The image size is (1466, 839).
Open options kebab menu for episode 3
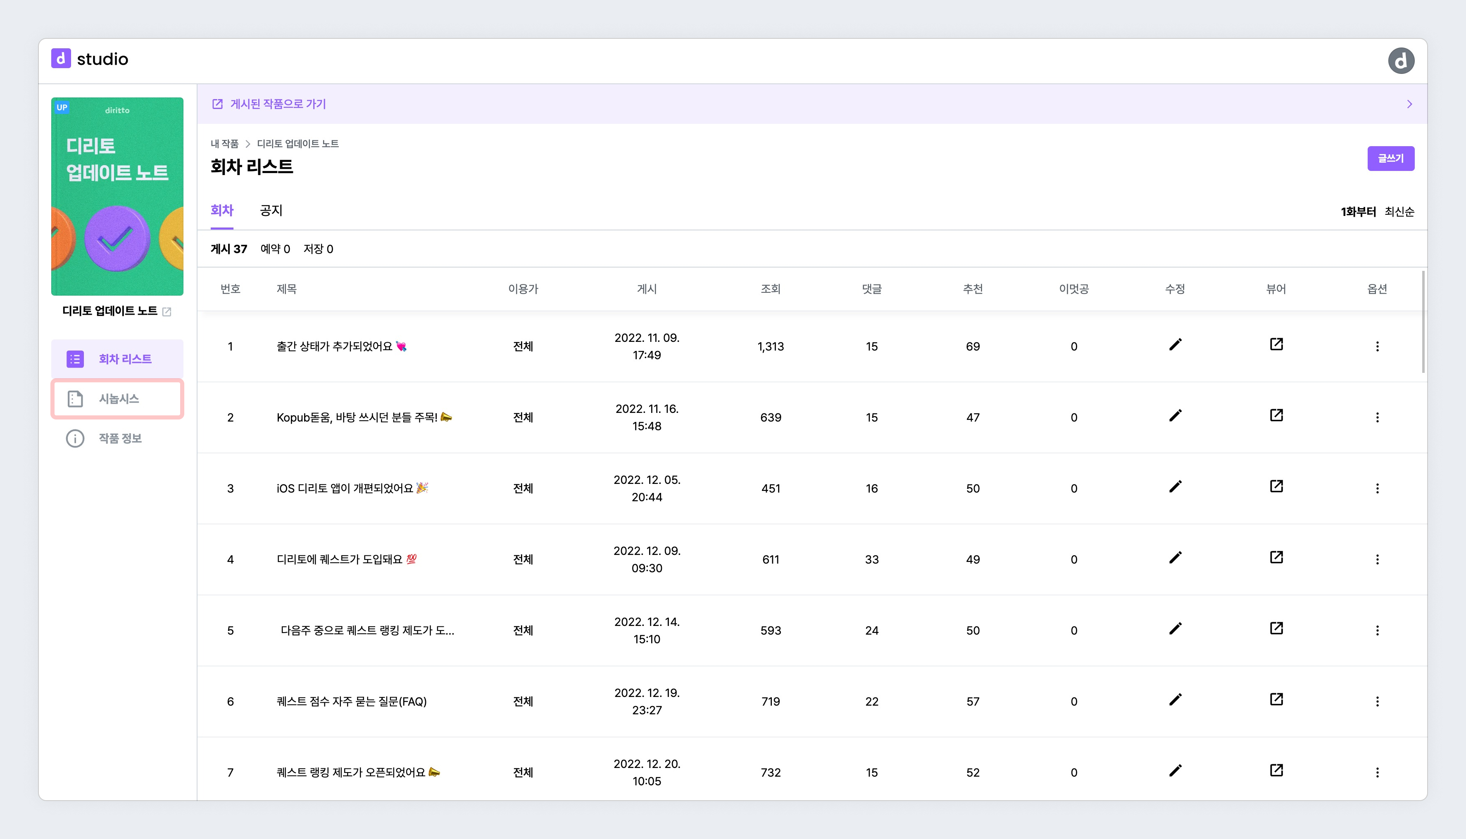(1377, 488)
